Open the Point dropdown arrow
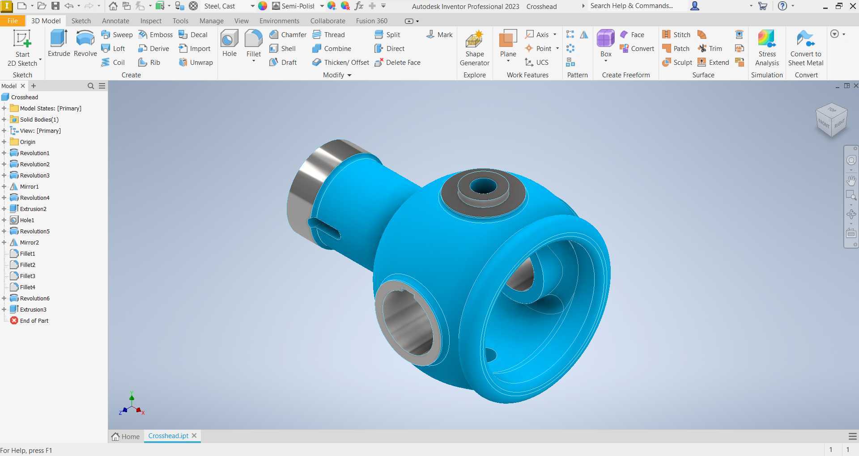The image size is (859, 456). click(557, 48)
